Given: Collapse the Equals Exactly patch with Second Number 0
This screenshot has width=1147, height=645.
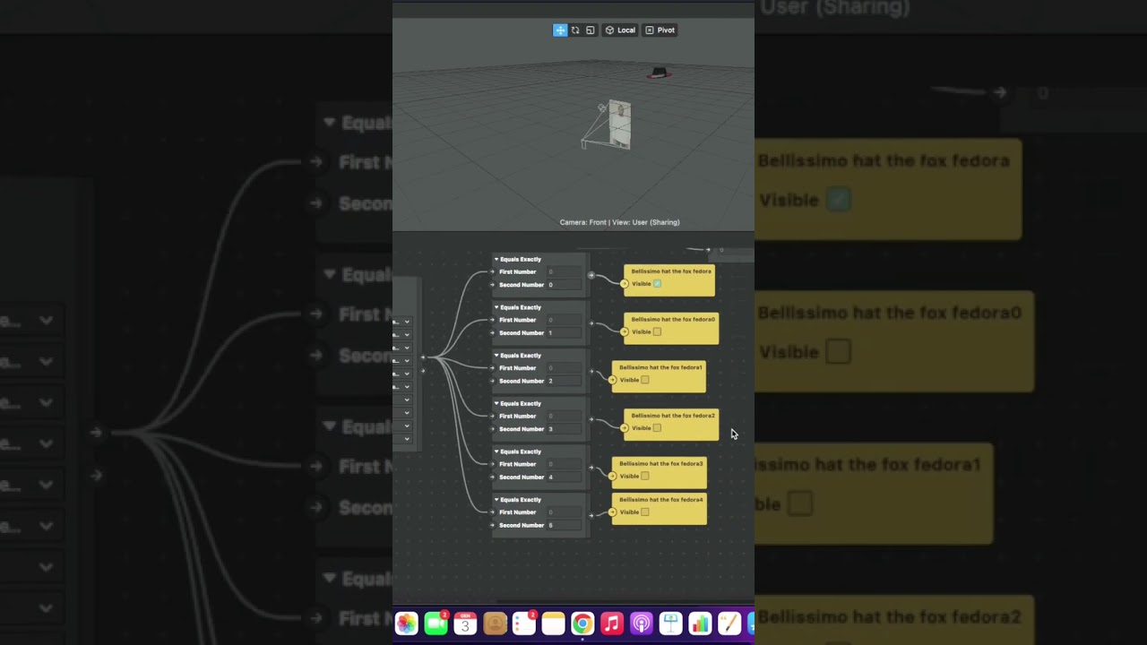Looking at the screenshot, I should (x=496, y=260).
